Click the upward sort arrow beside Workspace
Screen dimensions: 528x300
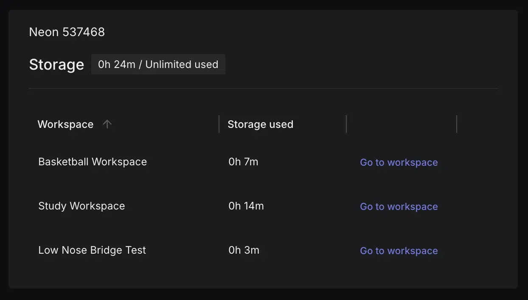click(x=107, y=124)
